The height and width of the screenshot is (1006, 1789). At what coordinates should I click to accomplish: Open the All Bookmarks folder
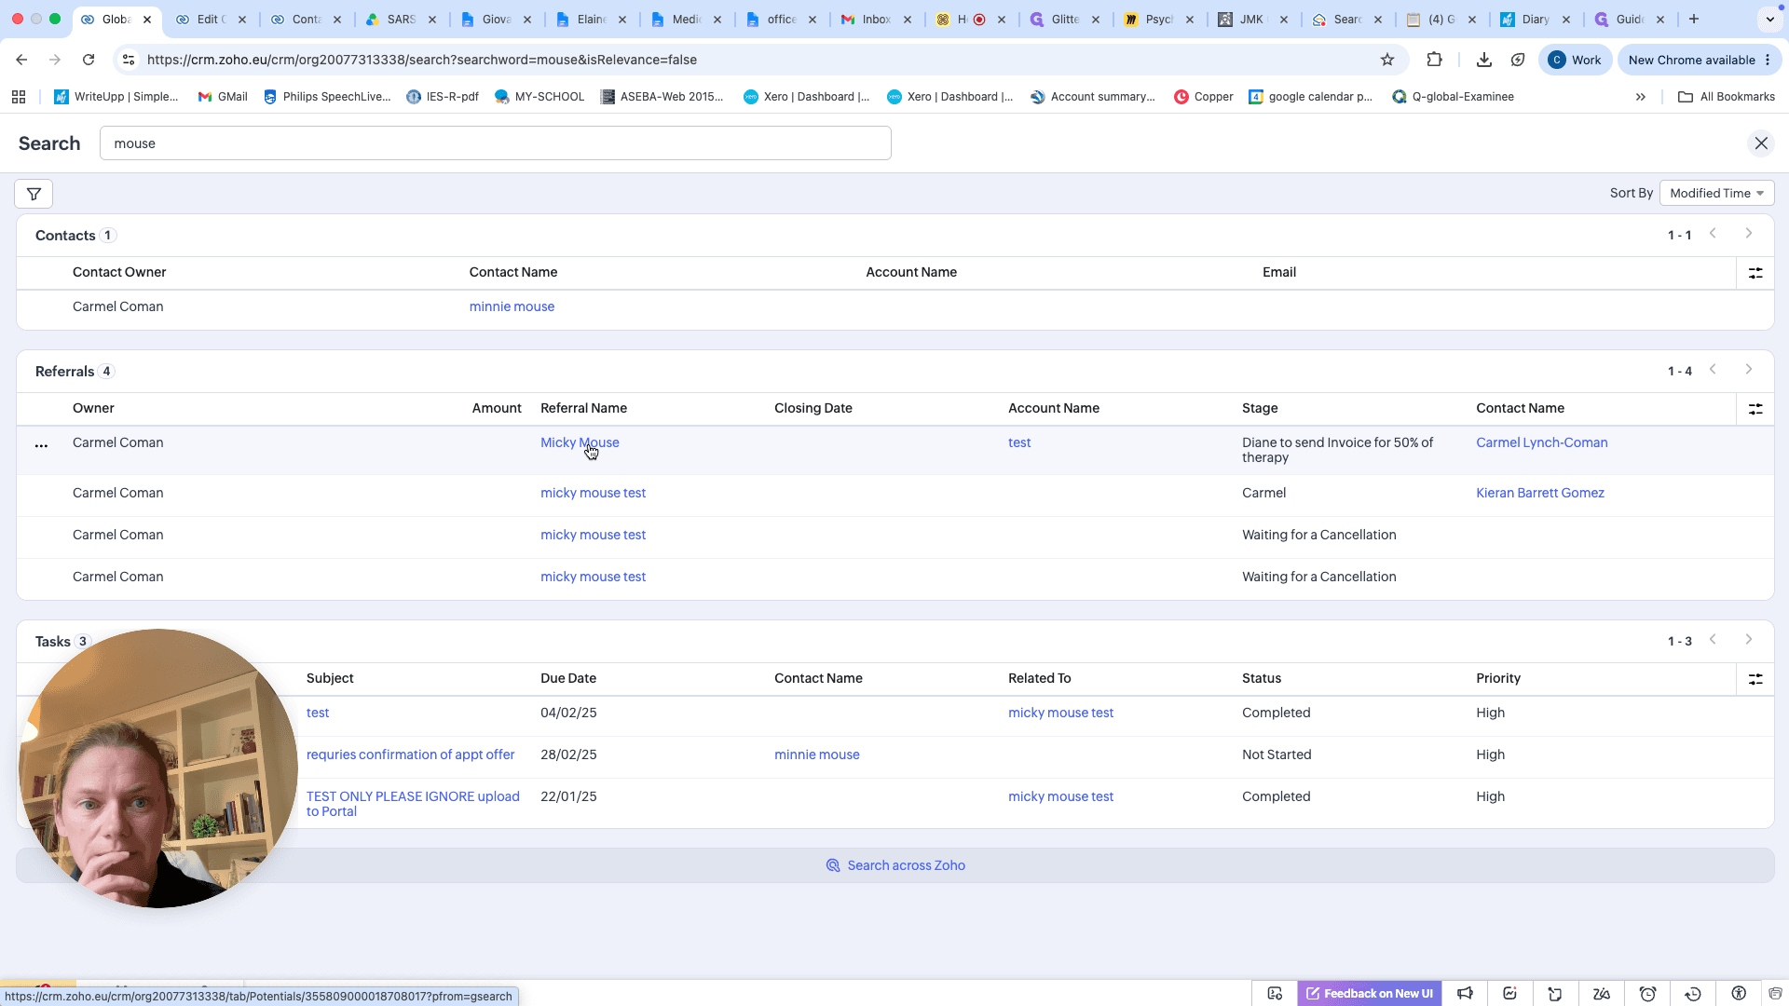click(1726, 97)
